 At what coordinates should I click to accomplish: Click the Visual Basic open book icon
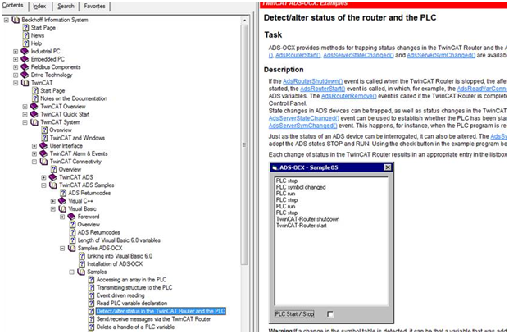[x=62, y=209]
